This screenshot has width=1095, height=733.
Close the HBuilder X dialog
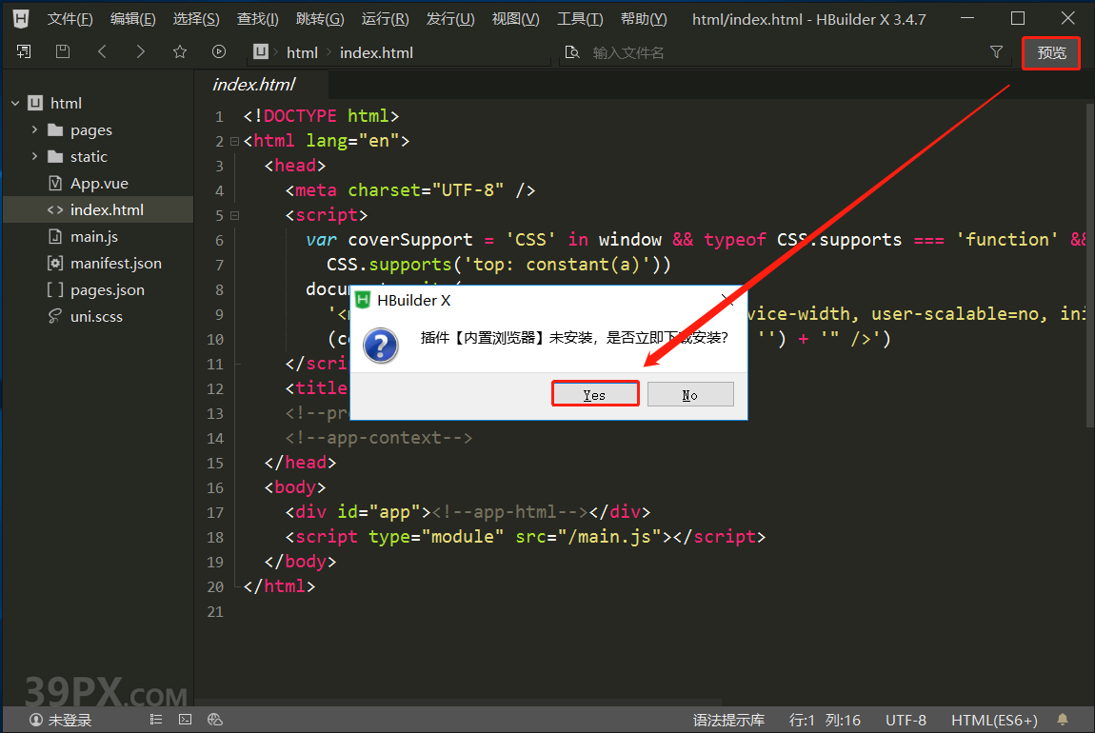(727, 300)
